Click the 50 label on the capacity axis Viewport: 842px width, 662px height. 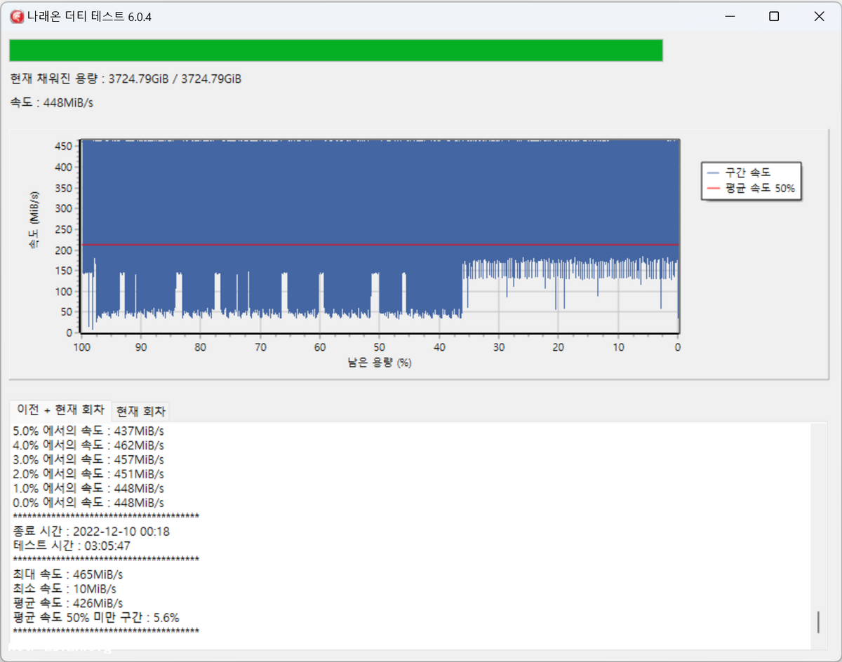tap(380, 347)
